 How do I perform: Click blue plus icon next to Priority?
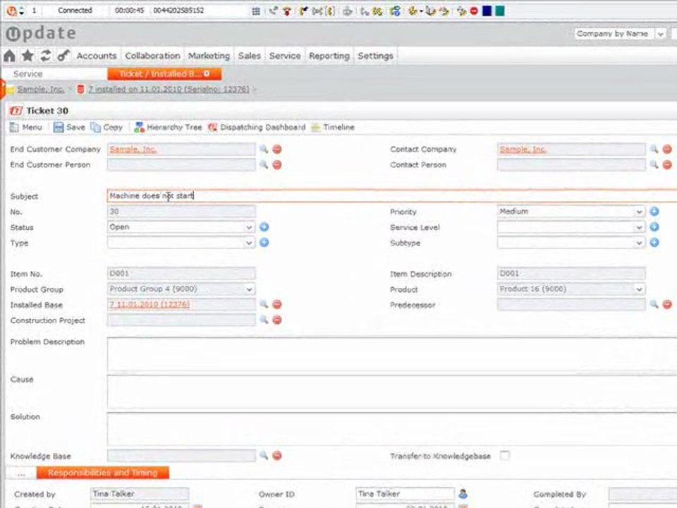tap(654, 211)
